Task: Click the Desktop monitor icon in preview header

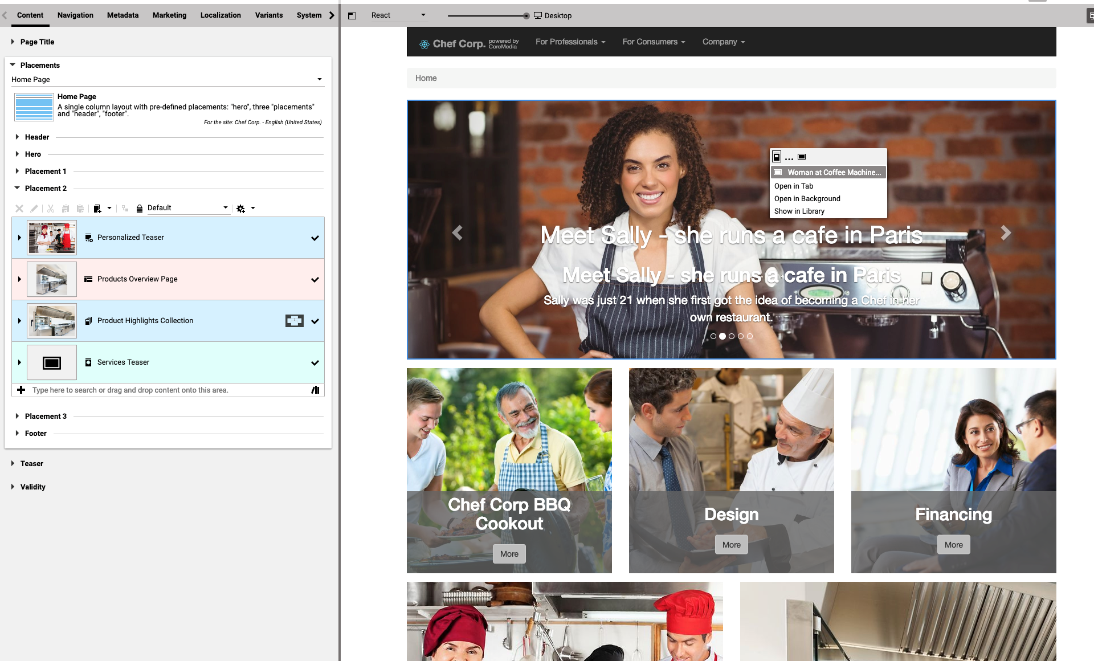Action: coord(538,15)
